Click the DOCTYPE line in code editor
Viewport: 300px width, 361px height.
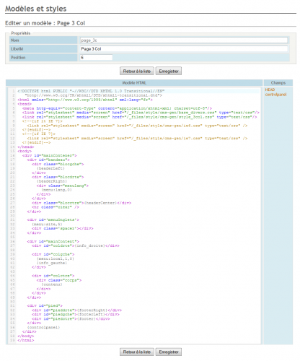91,91
